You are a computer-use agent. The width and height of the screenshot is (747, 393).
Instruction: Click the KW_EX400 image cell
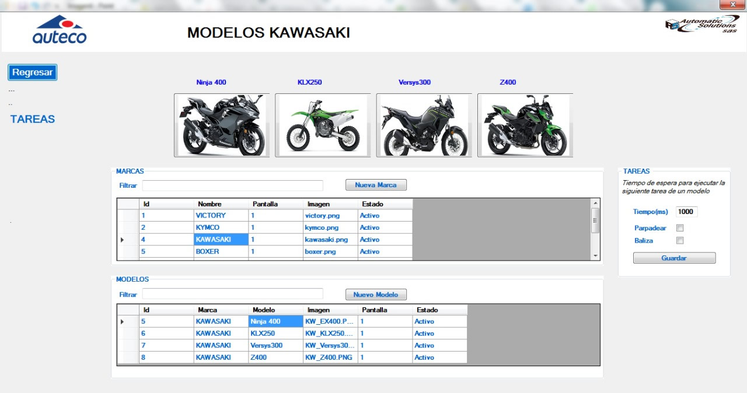(331, 321)
